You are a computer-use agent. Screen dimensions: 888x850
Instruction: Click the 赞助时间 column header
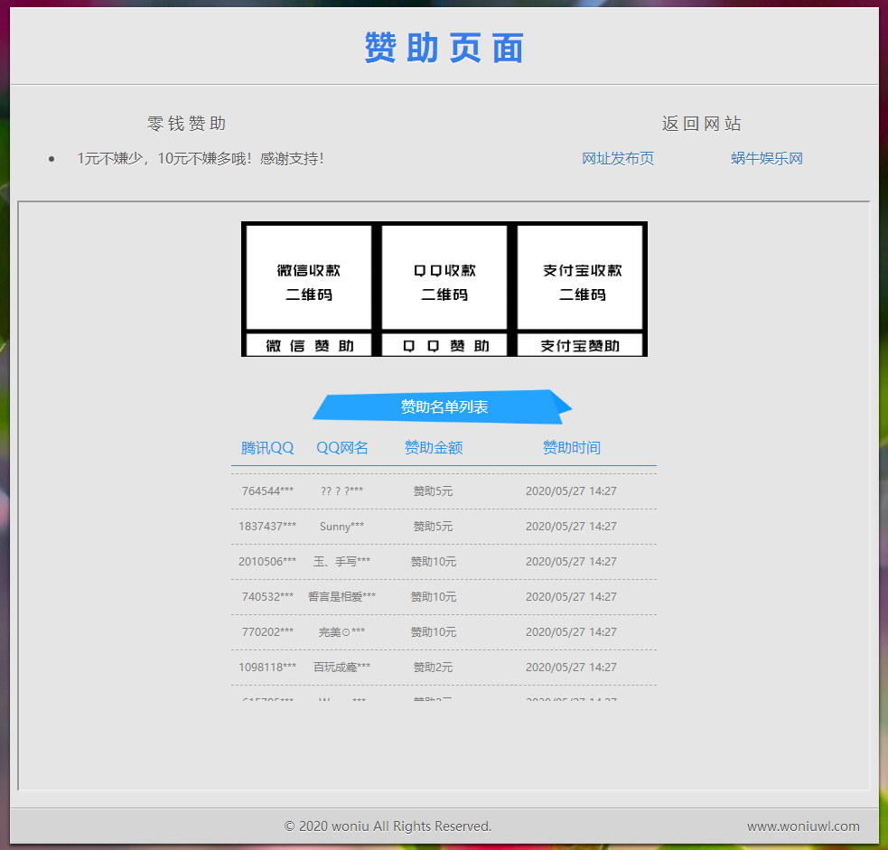click(571, 447)
